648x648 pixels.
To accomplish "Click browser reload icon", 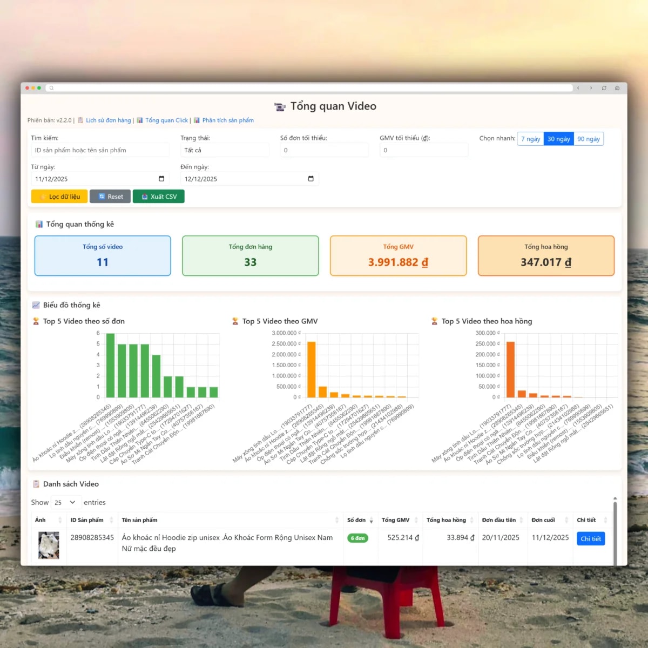I will click(x=604, y=88).
